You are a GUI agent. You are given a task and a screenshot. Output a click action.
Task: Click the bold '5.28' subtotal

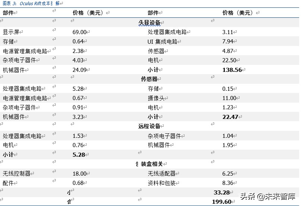[79, 154]
